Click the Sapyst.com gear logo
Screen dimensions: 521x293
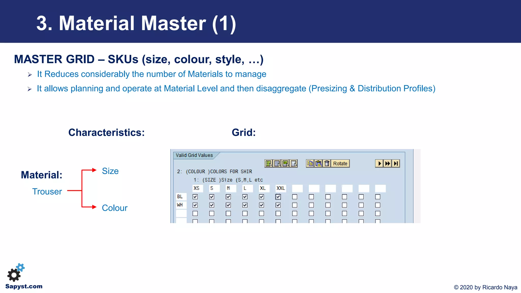click(x=16, y=272)
